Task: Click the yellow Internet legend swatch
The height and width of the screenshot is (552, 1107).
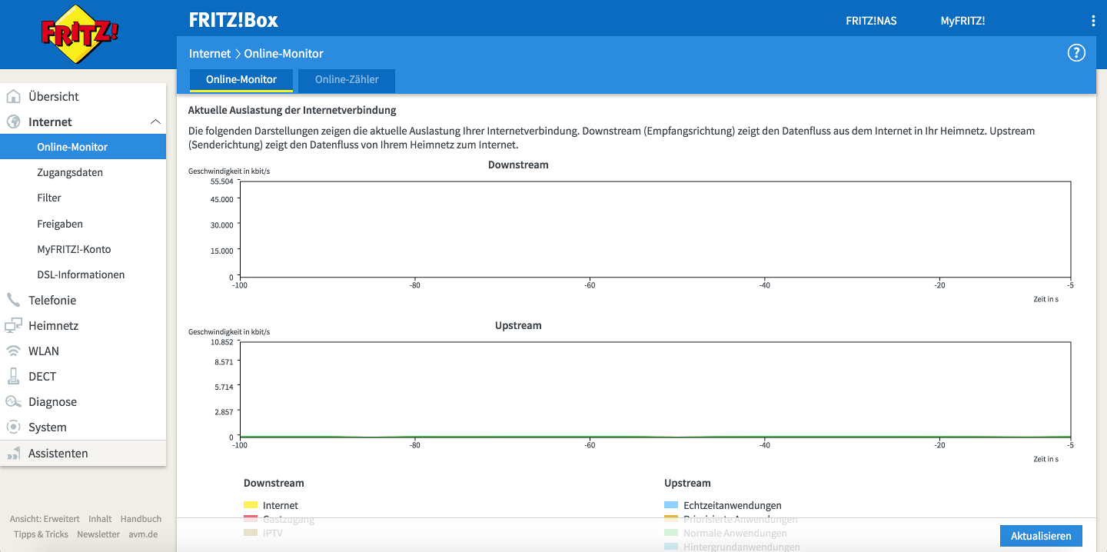Action: coord(251,505)
